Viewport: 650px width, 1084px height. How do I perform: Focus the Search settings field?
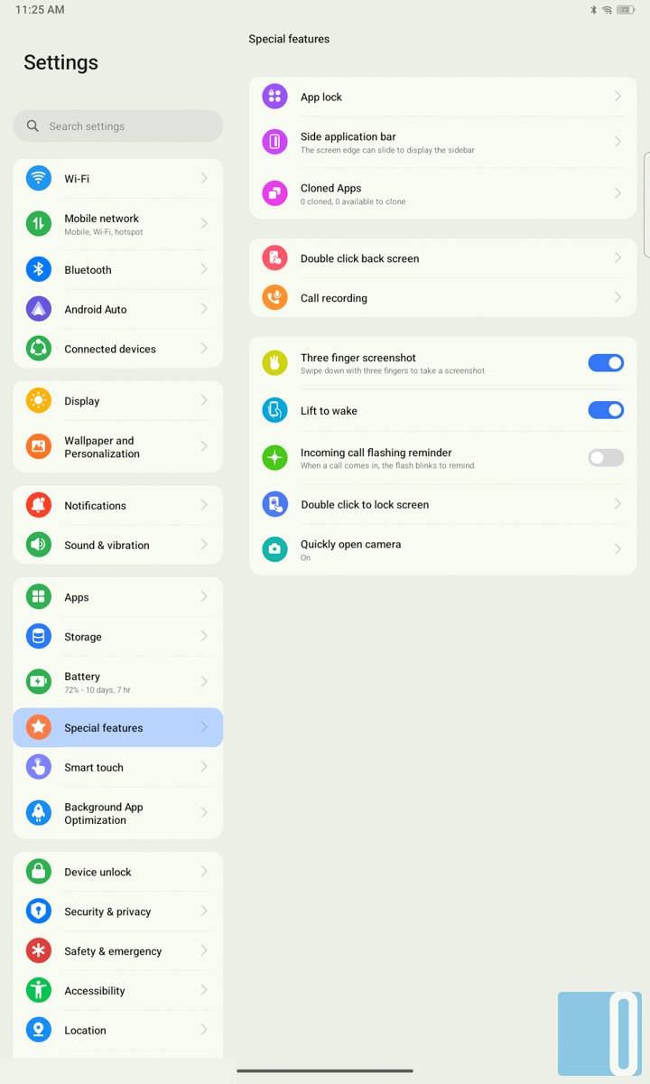pyautogui.click(x=118, y=126)
